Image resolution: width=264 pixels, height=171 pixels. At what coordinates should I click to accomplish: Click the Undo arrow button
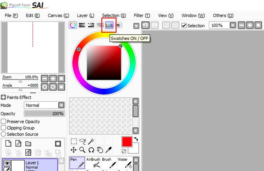click(145, 25)
